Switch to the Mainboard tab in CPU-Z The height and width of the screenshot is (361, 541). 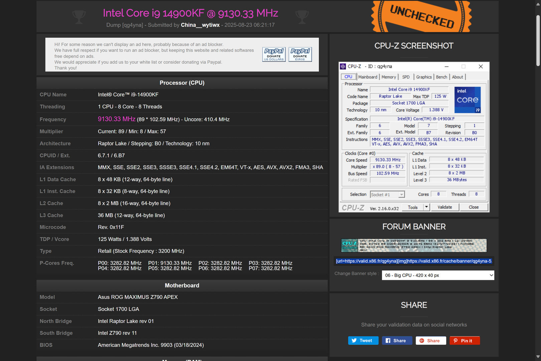(x=368, y=77)
